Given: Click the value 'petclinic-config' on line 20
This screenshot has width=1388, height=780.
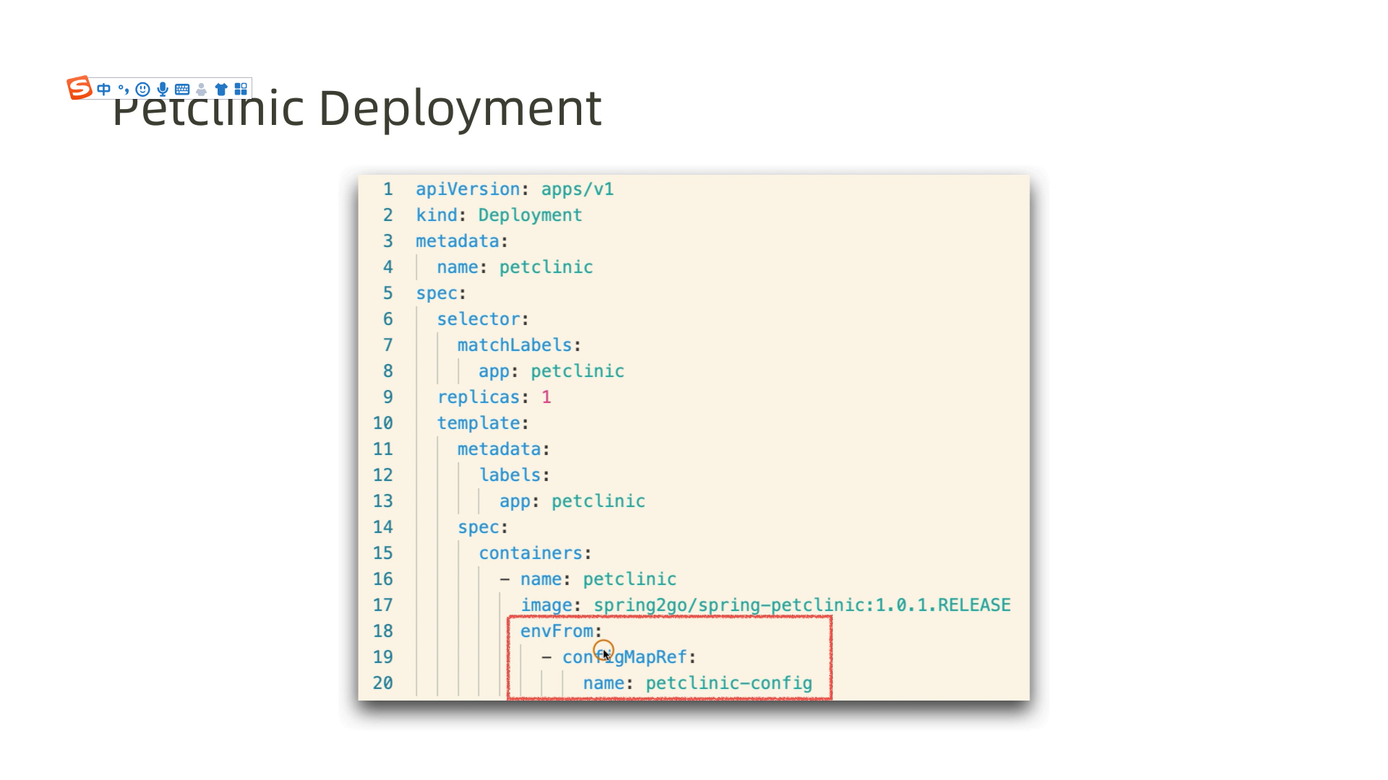Looking at the screenshot, I should (x=729, y=683).
